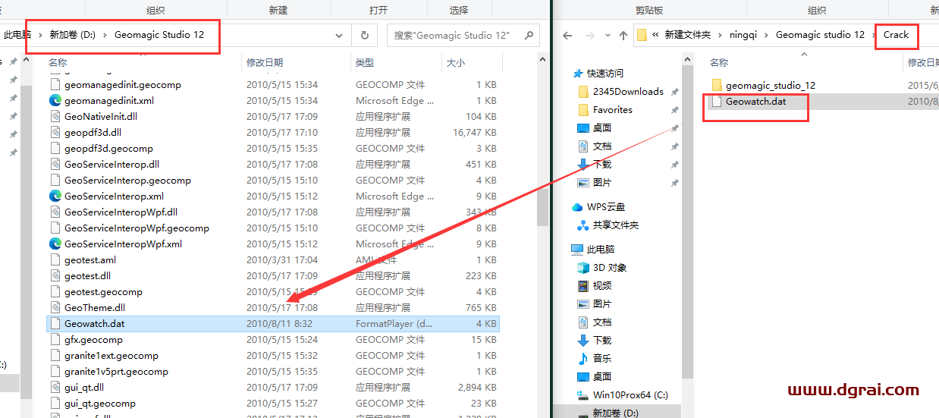The height and width of the screenshot is (418, 939).
Task: Go back in right Explorer window
Action: pos(567,35)
